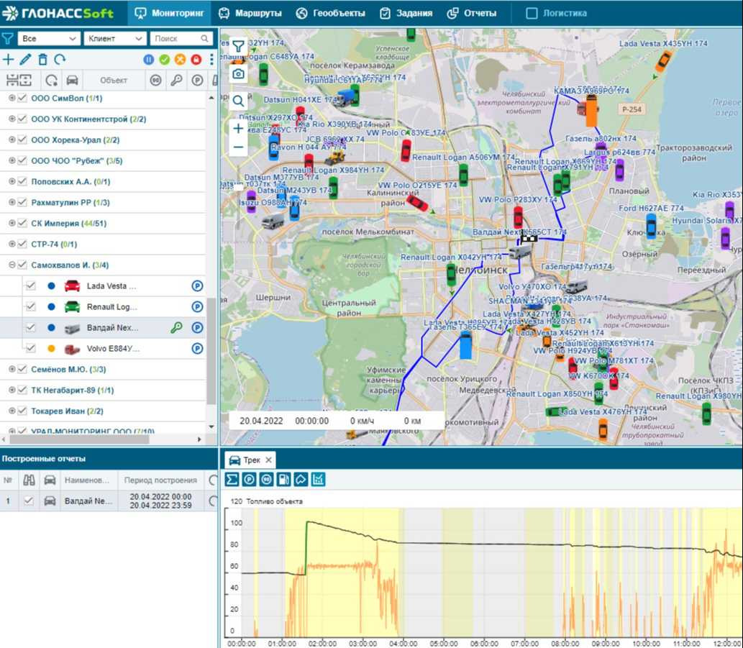Click the object list vertical scrollbar
This screenshot has height=648, width=743.
211,350
